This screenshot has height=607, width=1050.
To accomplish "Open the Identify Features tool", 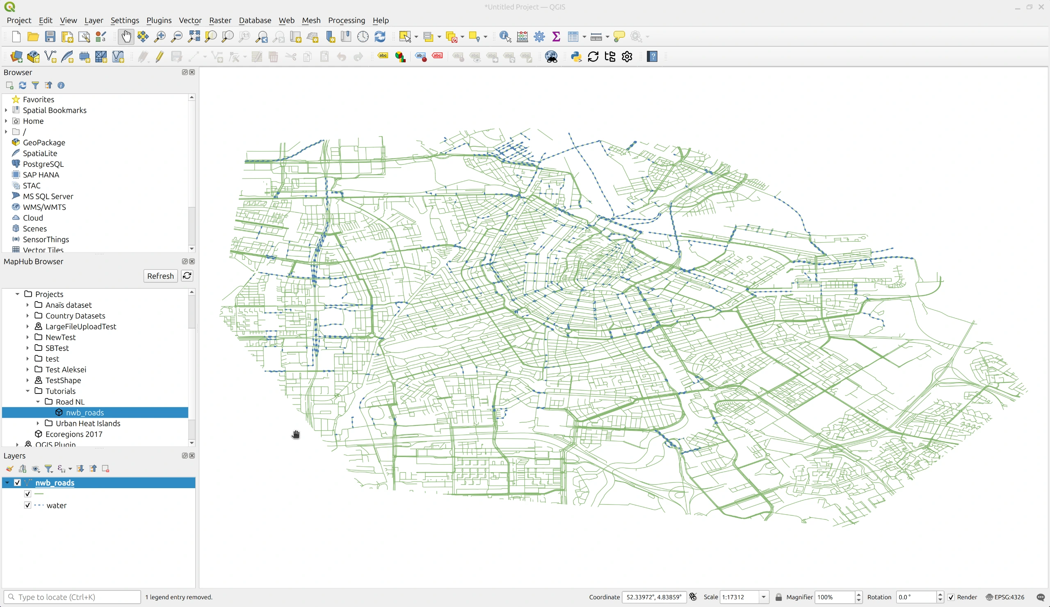I will point(504,36).
